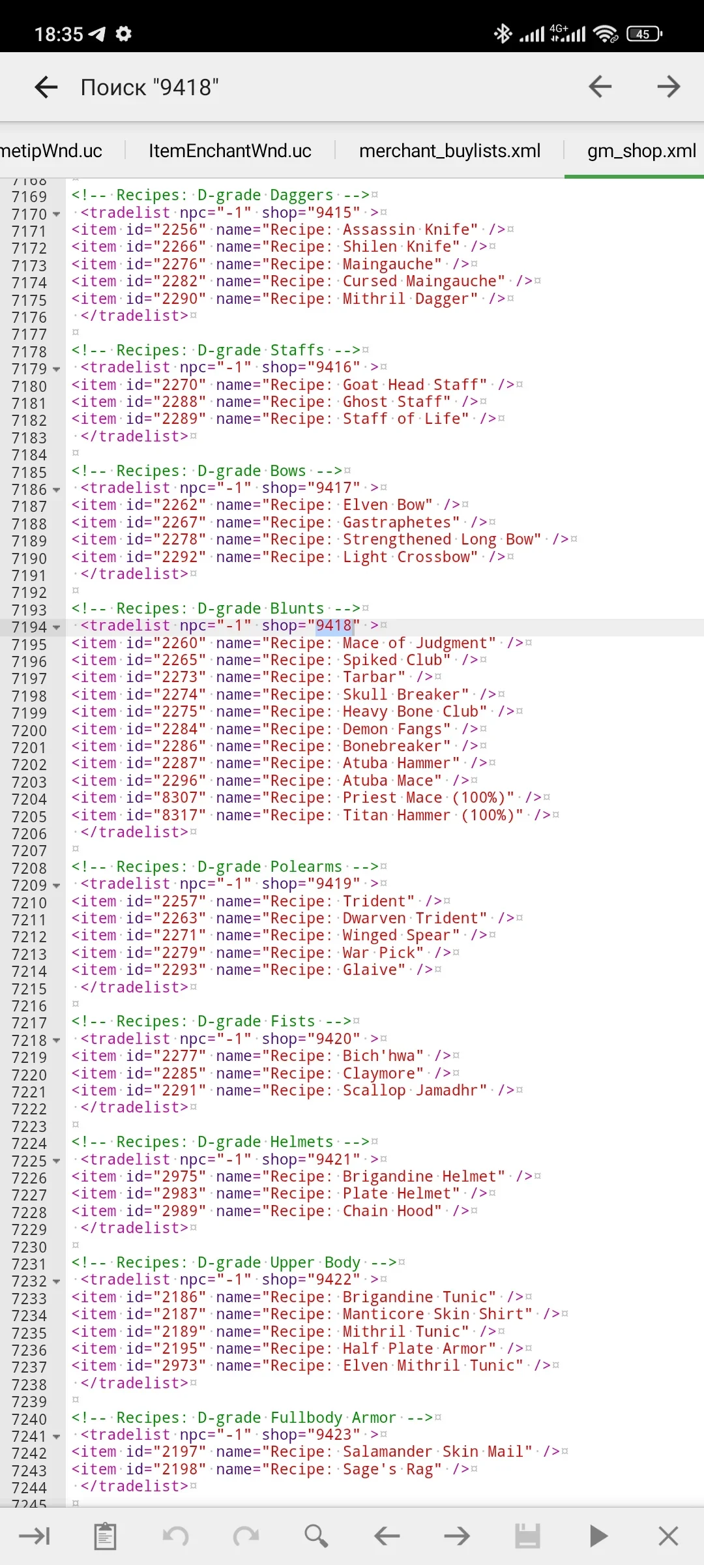Open Bluetooth status icon in the status bar
Image resolution: width=704 pixels, height=1565 pixels.
tap(503, 33)
